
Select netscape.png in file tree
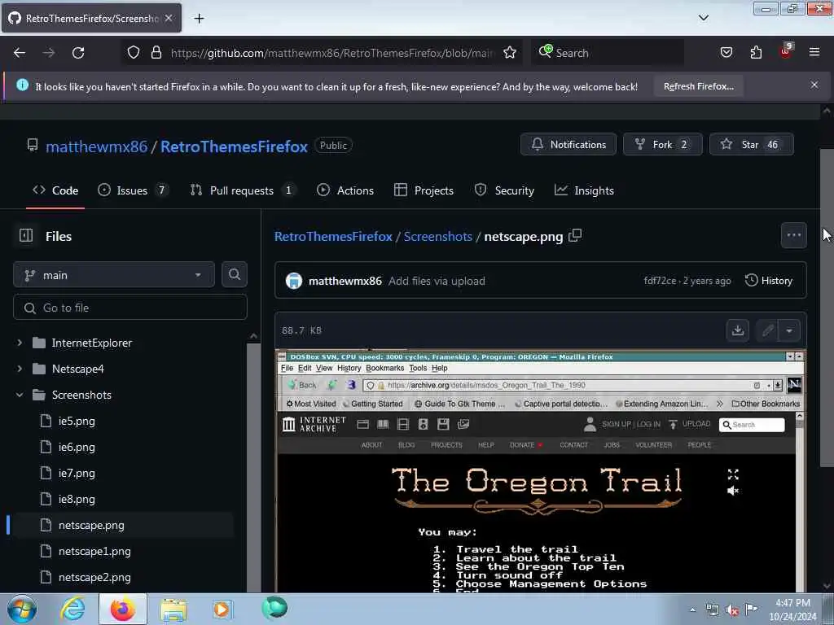point(91,525)
